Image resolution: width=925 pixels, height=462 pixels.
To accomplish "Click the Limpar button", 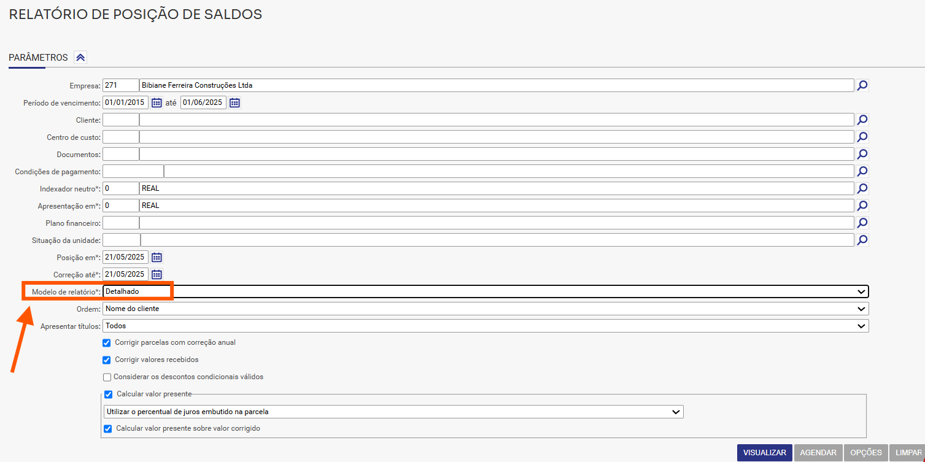I will click(908, 453).
